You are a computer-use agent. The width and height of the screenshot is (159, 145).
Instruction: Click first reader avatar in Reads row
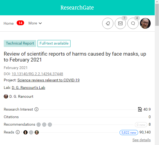click(x=25, y=132)
